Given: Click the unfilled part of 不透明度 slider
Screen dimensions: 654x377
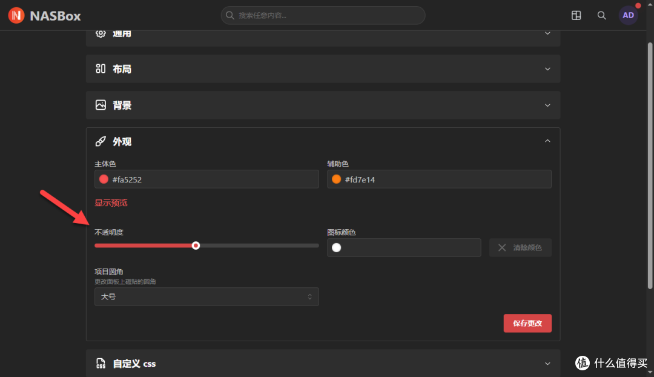Looking at the screenshot, I should click(x=259, y=245).
